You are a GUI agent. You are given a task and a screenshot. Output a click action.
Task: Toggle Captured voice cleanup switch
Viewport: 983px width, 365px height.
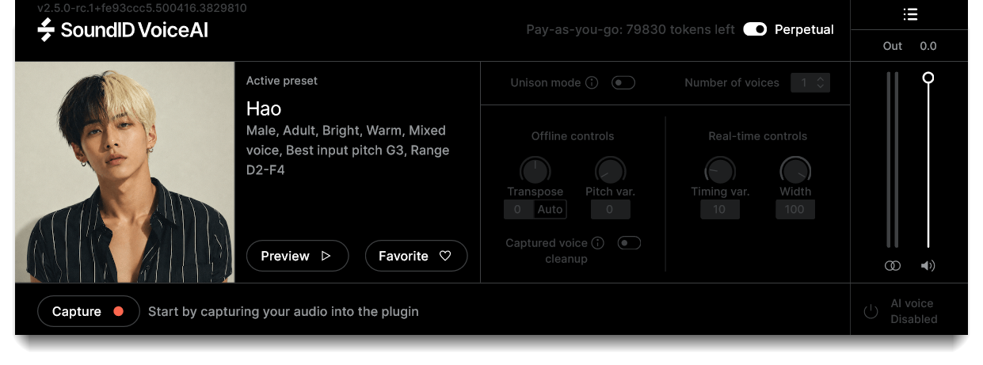coord(629,243)
